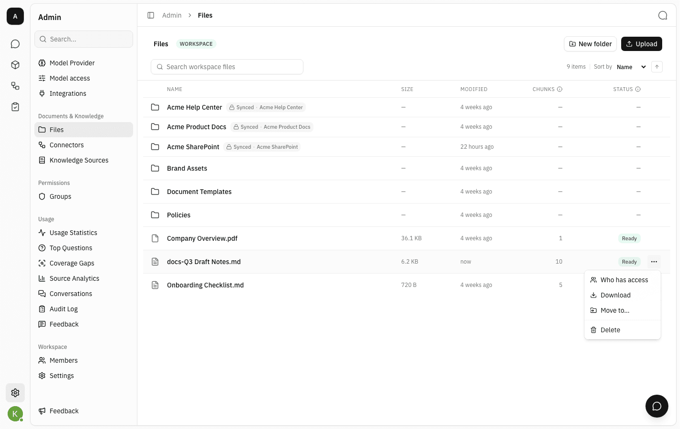This screenshot has width=687, height=429.
Task: Click the Upload button
Action: [642, 44]
